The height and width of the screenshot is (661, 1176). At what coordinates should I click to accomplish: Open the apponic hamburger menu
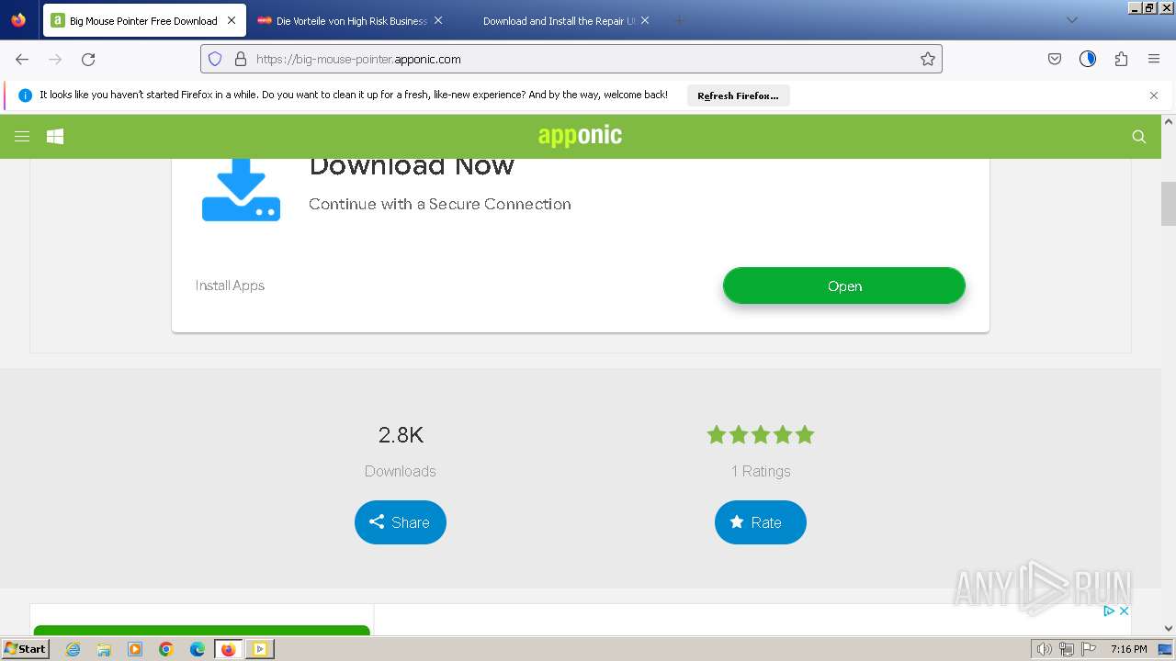[x=22, y=137]
